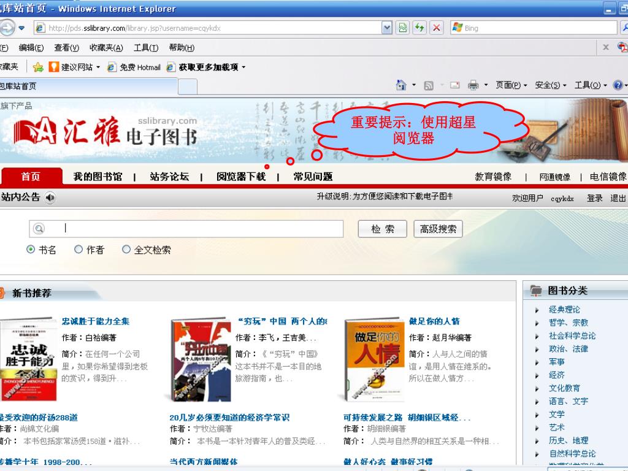The width and height of the screenshot is (628, 471).
Task: Select the 作者 radio button
Action: 78,249
